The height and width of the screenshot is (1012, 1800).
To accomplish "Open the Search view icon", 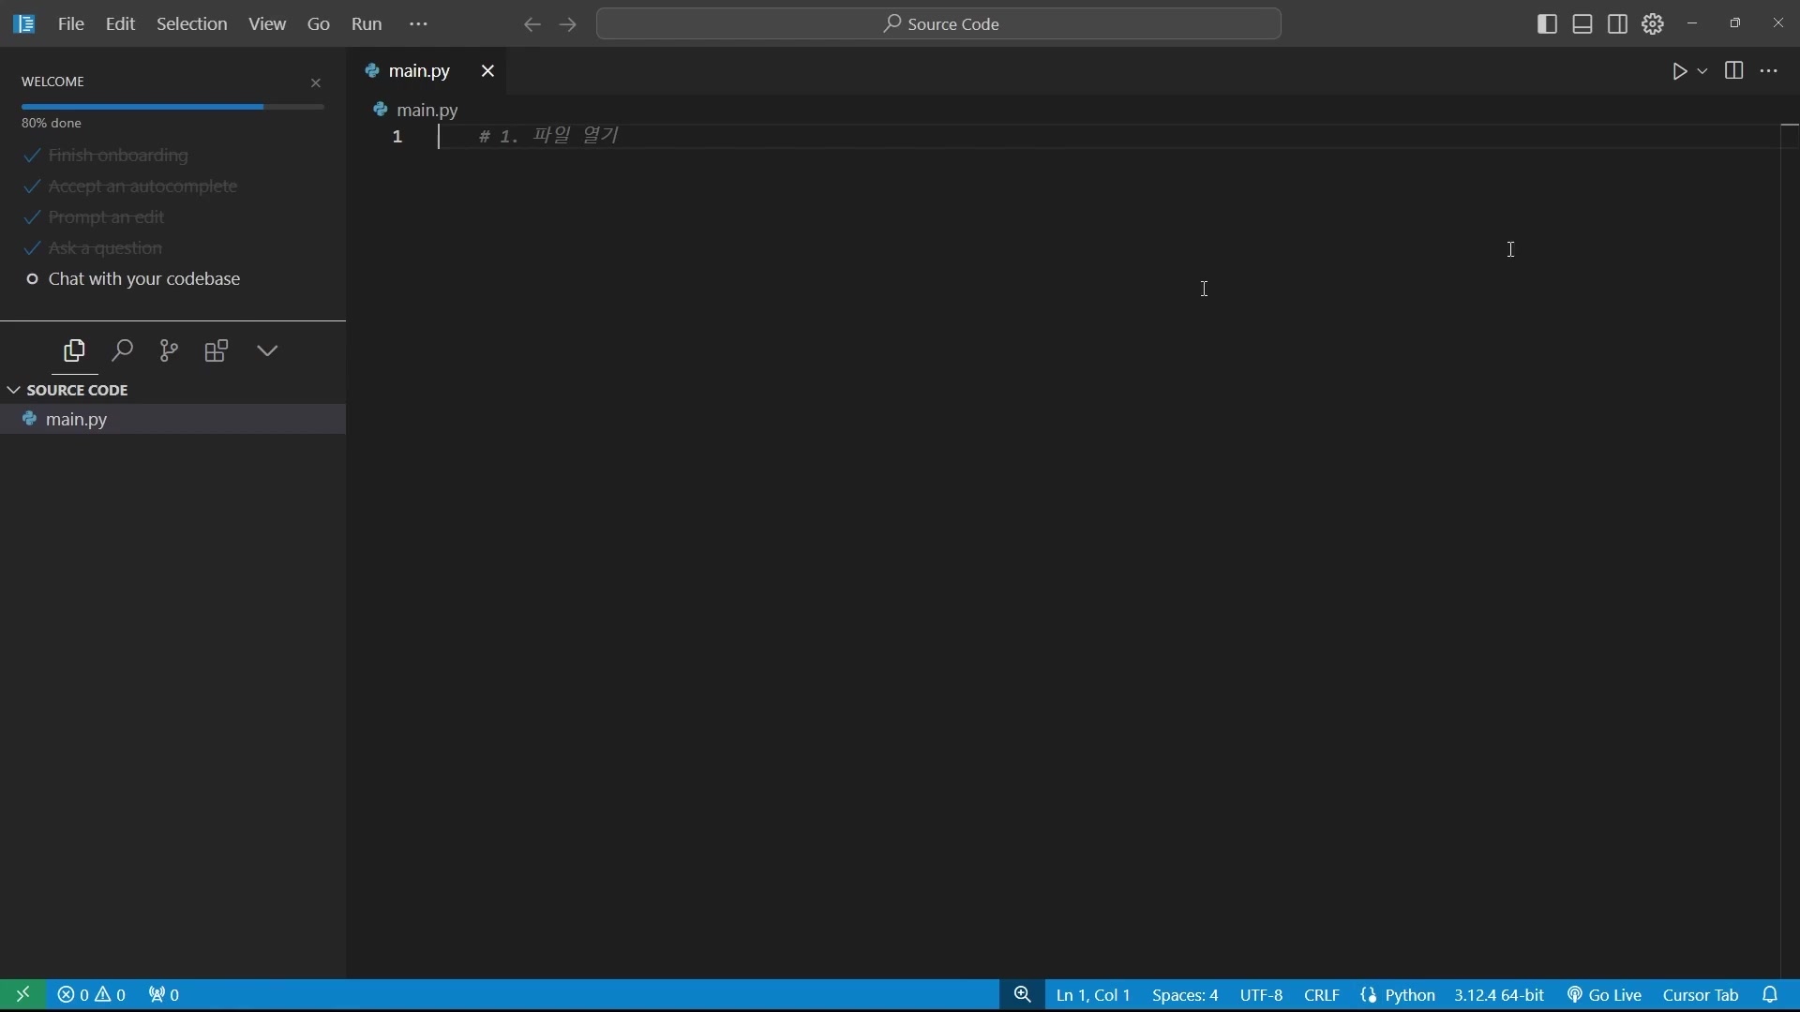I will (122, 351).
